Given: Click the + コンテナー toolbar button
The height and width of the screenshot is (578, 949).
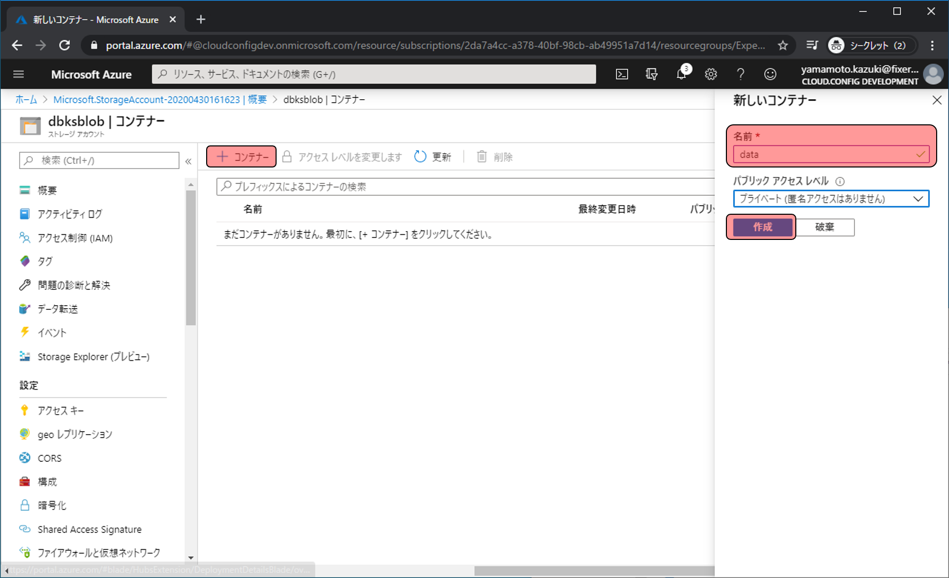Looking at the screenshot, I should click(x=242, y=157).
